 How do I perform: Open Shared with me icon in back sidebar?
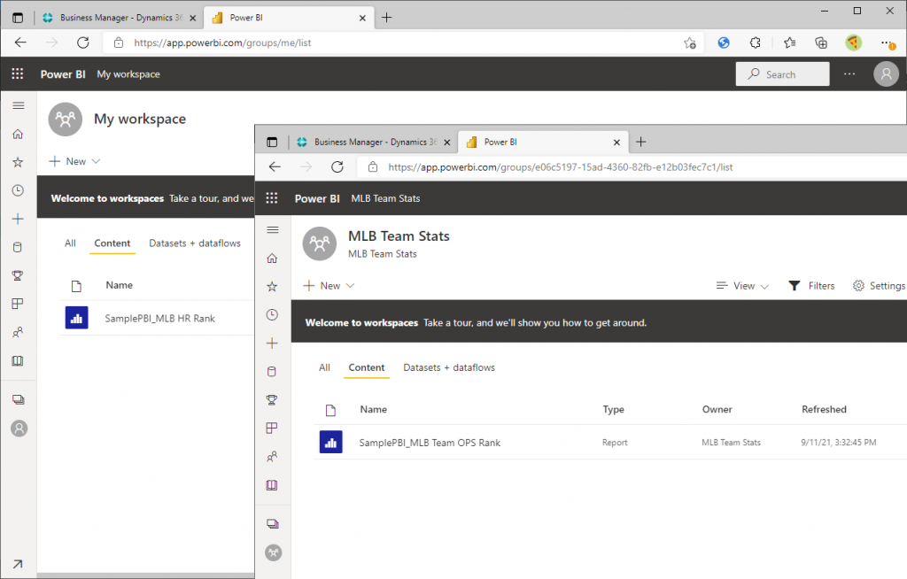pos(18,332)
